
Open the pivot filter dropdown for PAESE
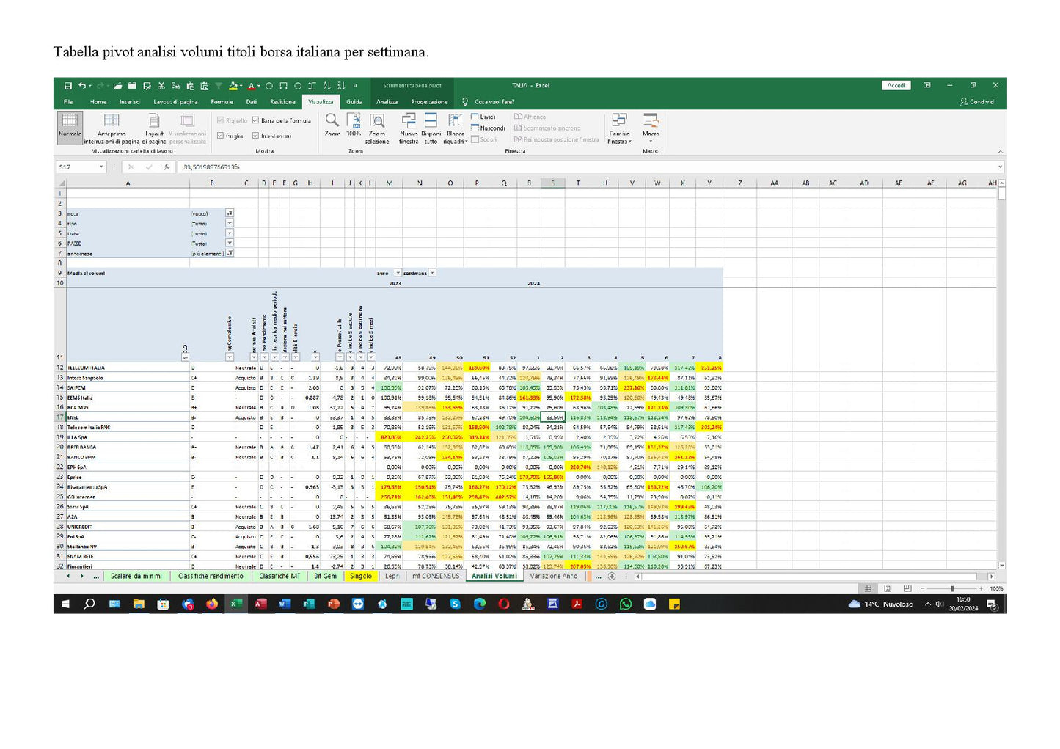pyautogui.click(x=230, y=243)
